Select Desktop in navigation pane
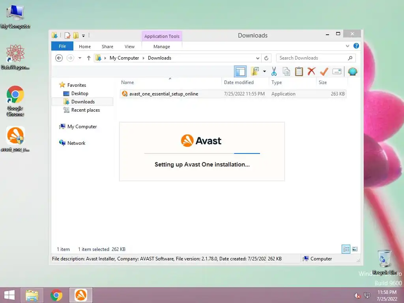This screenshot has width=404, height=303. (80, 93)
